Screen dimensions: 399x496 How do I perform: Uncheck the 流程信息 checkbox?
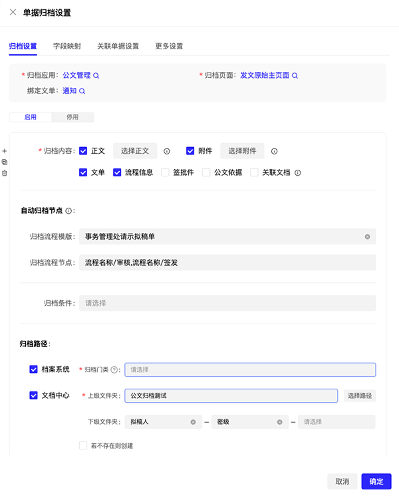[x=117, y=172]
